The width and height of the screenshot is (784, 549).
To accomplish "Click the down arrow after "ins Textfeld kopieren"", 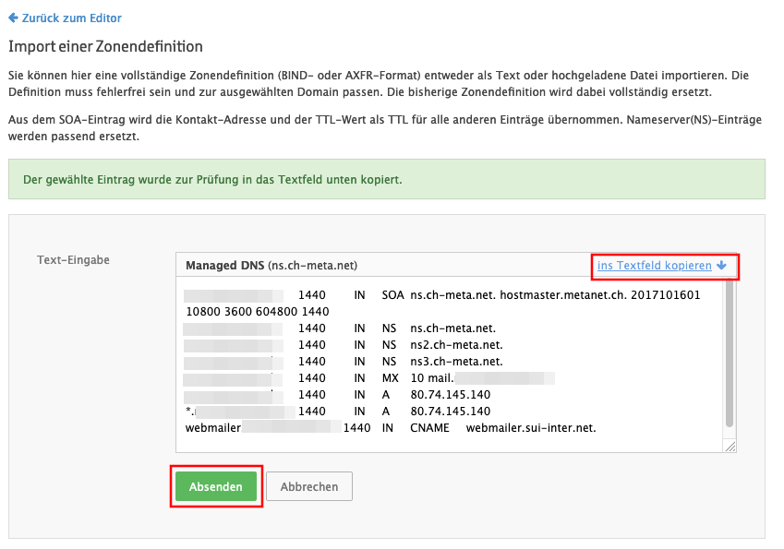I will coord(722,266).
